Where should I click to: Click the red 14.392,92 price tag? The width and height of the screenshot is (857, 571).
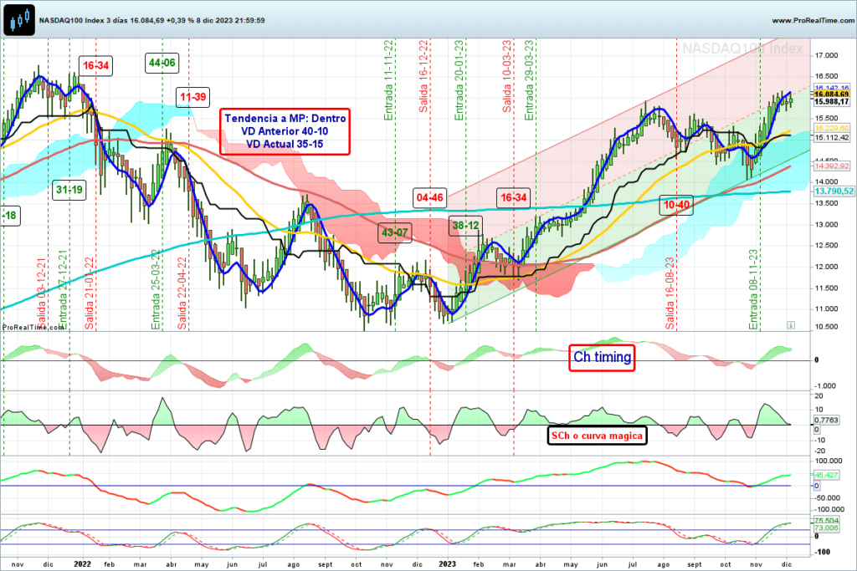point(831,166)
